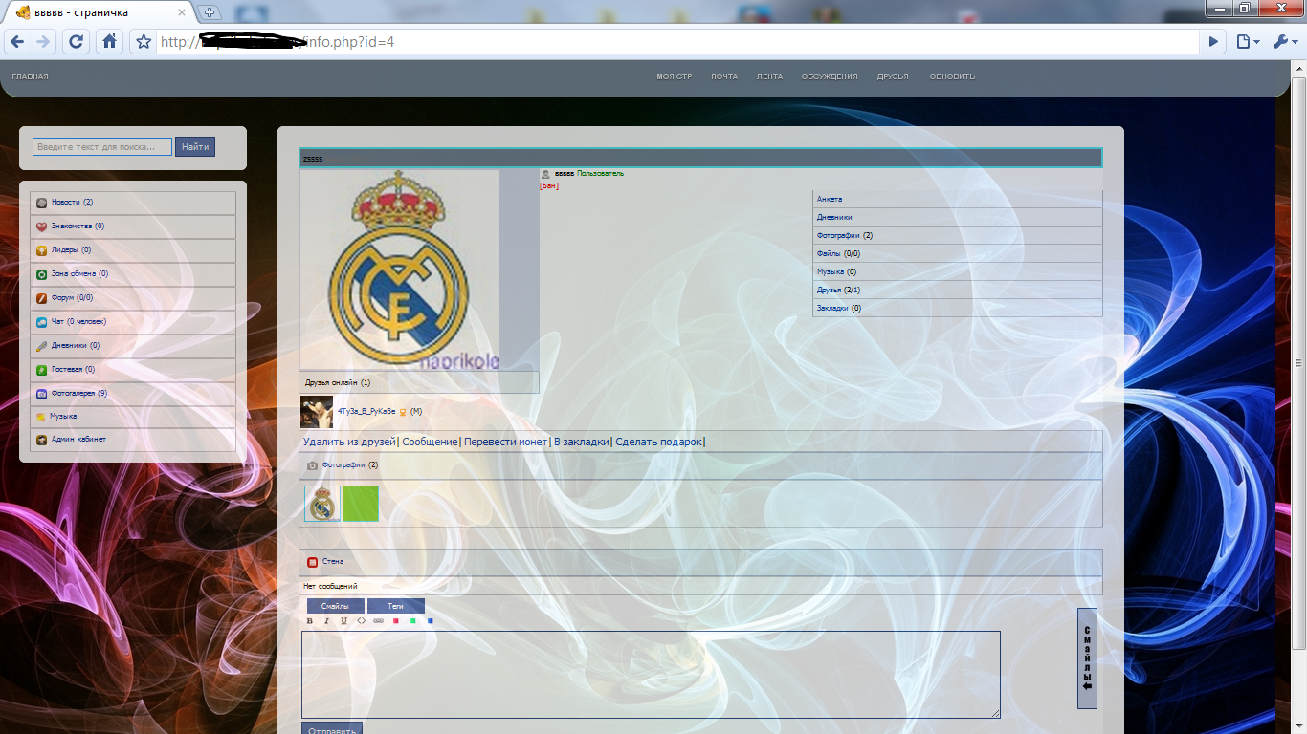Open ЛЕНТА in top navigation
This screenshot has height=734, width=1307.
pos(769,76)
